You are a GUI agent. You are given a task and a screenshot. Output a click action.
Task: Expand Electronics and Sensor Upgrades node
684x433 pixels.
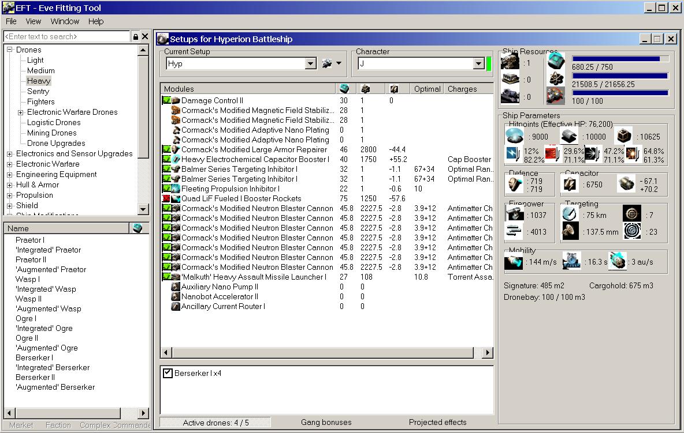click(10, 153)
